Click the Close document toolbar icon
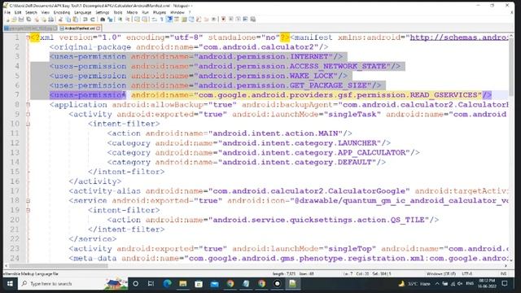The width and height of the screenshot is (521, 293). pos(37,20)
